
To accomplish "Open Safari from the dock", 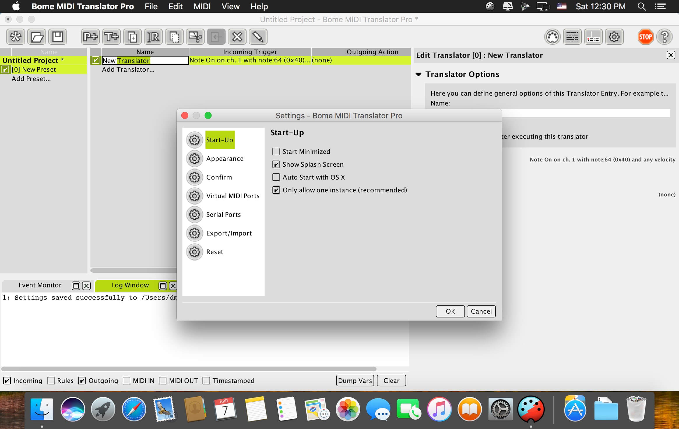I will click(x=134, y=409).
